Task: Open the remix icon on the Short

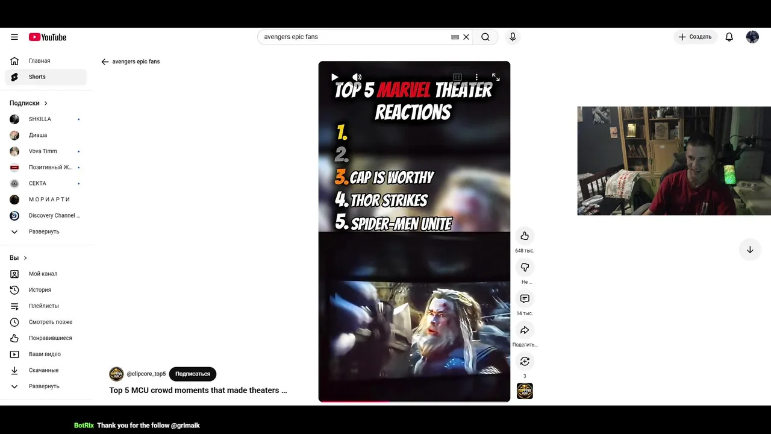Action: tap(525, 361)
